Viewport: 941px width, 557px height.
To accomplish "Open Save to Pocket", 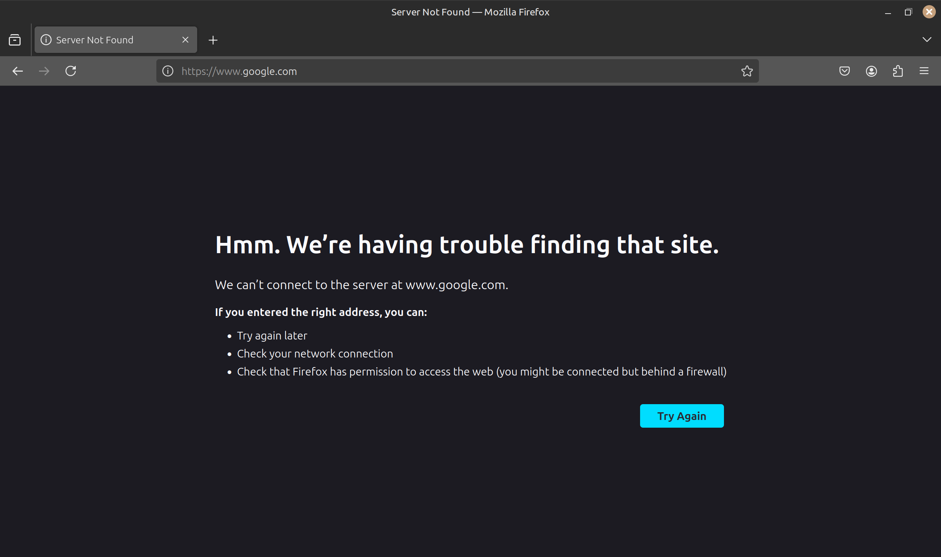I will [x=844, y=71].
